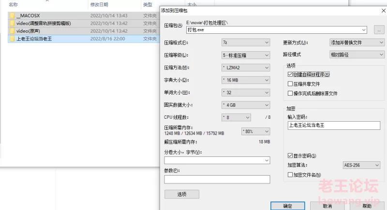Click the 选项 button
The image size is (387, 210).
pos(182,194)
